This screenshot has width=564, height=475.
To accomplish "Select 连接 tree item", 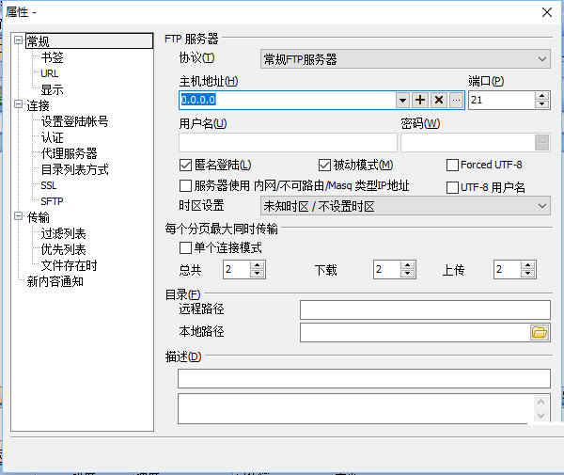I will click(39, 105).
